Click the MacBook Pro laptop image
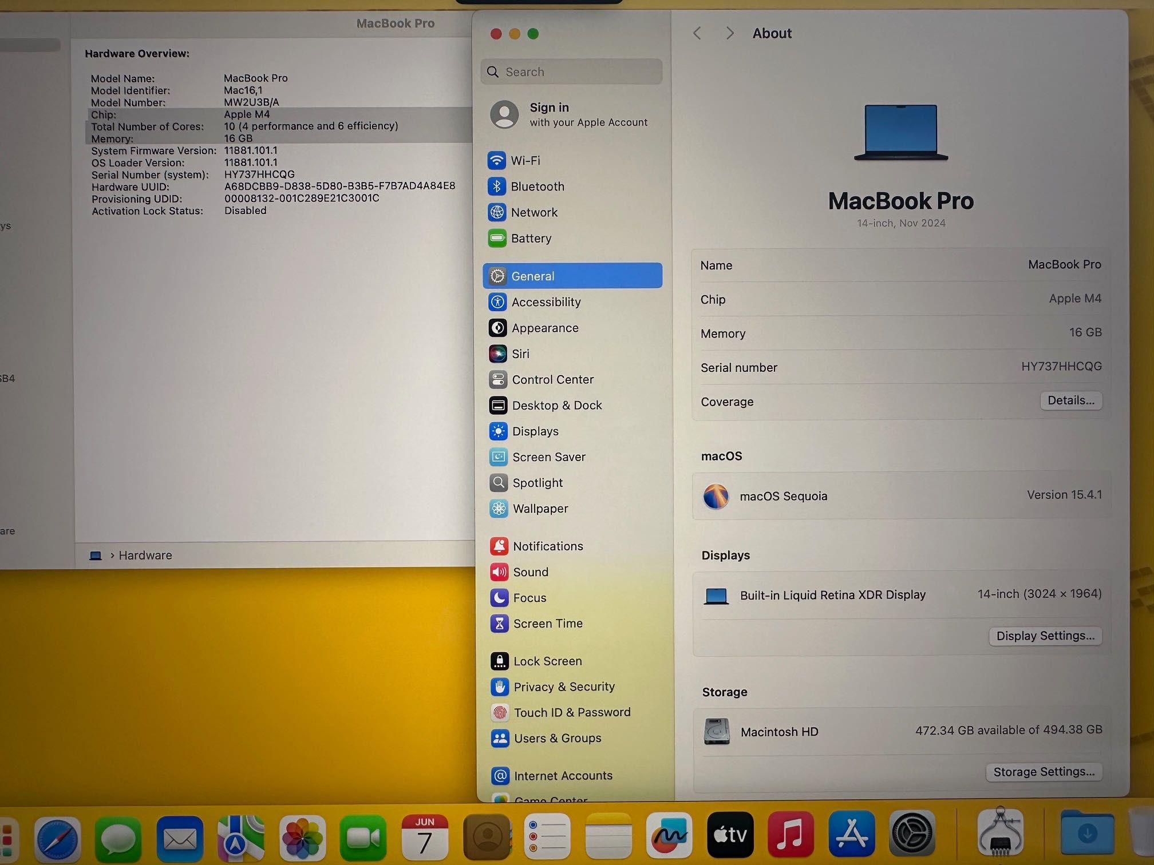1154x865 pixels. (901, 132)
